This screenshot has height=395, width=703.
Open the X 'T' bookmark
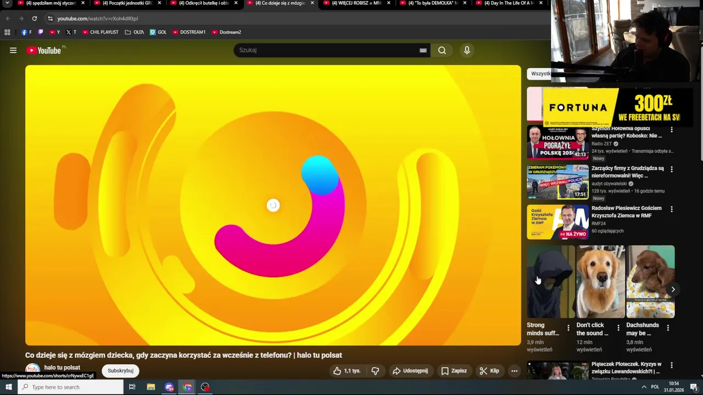pyautogui.click(x=71, y=32)
